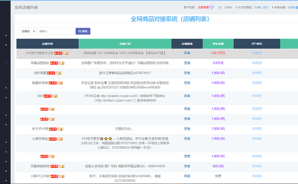Screen dimensions: 298x184
Task: Click the 500.0元 guarantee amount
Action: [x=218, y=166]
